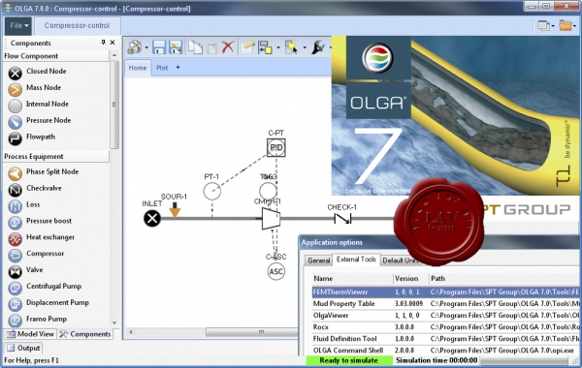Click the select objects cursor toolbar icon
Viewport: 582px width, 368px height.
292,47
